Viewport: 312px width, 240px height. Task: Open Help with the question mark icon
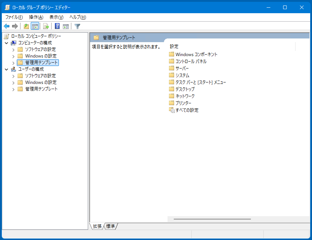click(57, 26)
